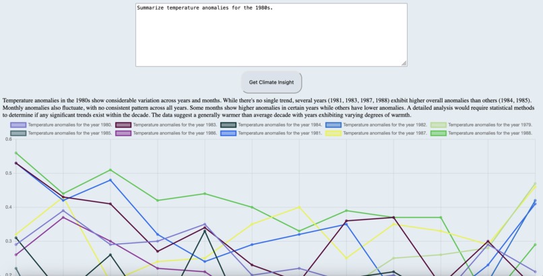The width and height of the screenshot is (543, 276).
Task: Grab the text area resize handle corner
Action: point(404,63)
